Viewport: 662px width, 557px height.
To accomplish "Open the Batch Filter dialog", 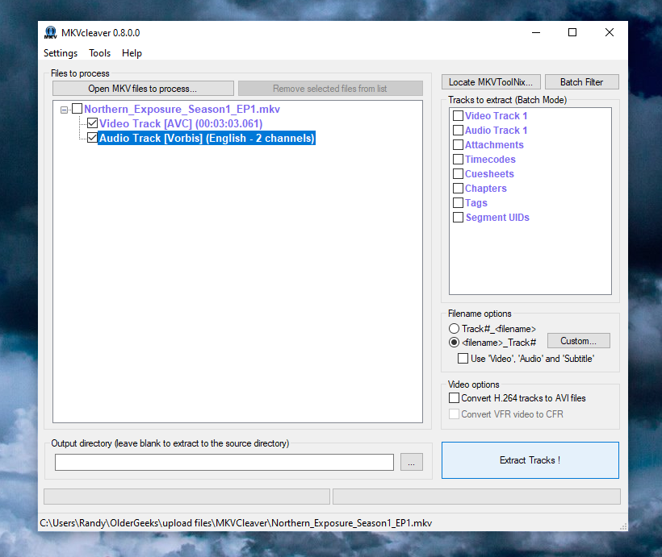I will click(582, 81).
